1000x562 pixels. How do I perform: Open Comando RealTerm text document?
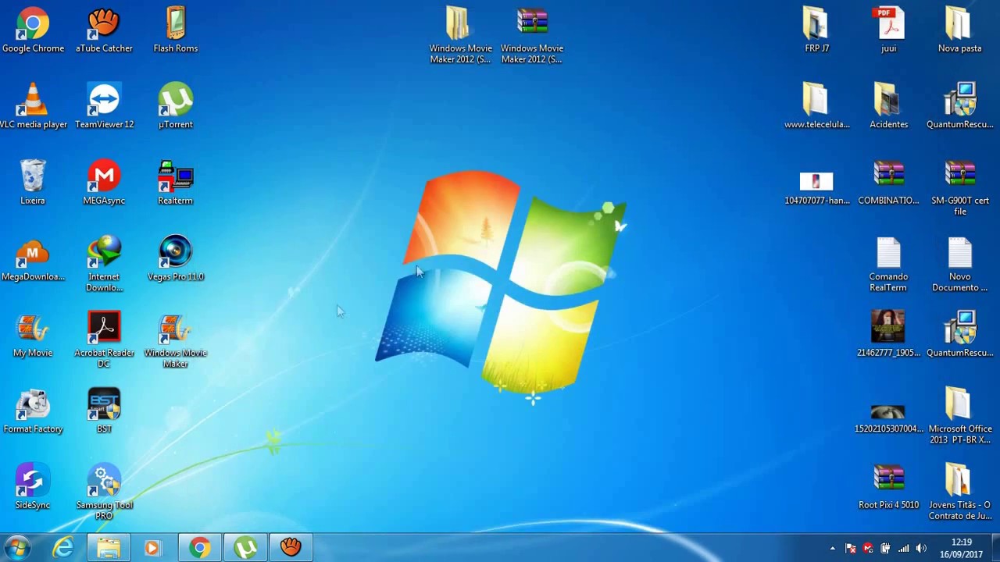[889, 264]
